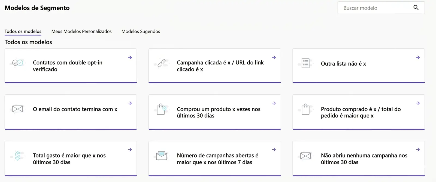436x182 pixels.
Task: Open 'Comprou um produto x vezes' template
Action: click(219, 112)
